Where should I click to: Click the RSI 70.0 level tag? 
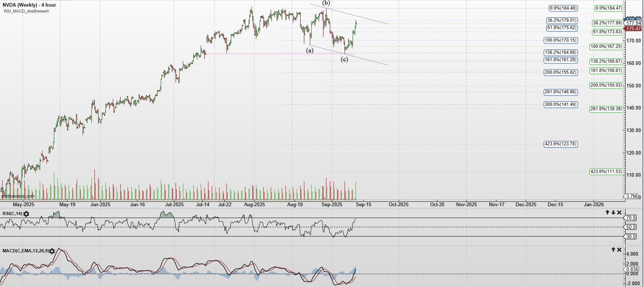[x=631, y=218]
